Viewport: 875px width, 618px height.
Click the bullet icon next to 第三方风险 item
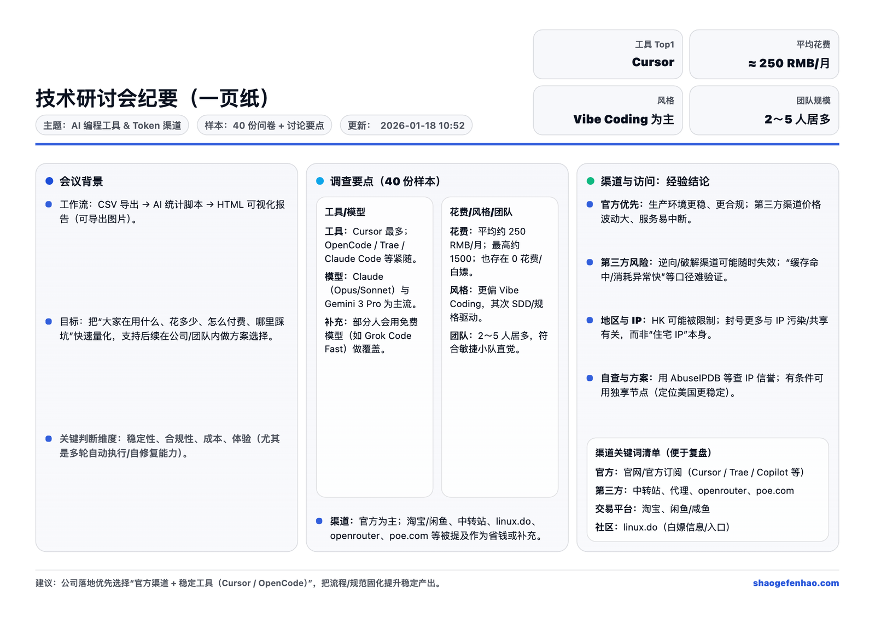(x=588, y=262)
